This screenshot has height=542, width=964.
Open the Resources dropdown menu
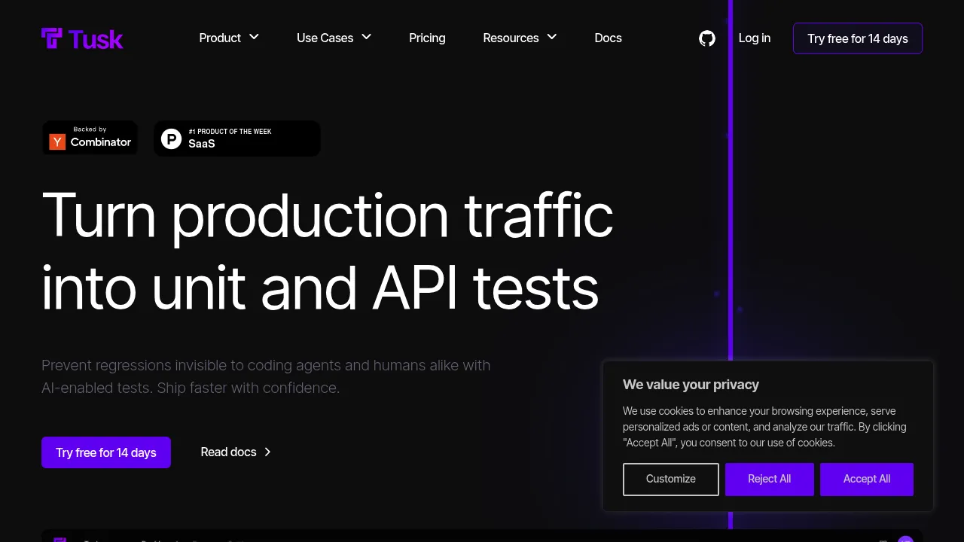520,38
